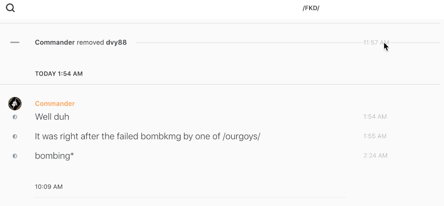Click status icon next to "bombing*"
The height and width of the screenshot is (206, 444).
[x=15, y=156]
